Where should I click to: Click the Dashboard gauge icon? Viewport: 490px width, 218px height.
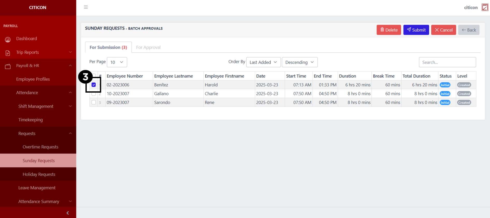point(8,39)
